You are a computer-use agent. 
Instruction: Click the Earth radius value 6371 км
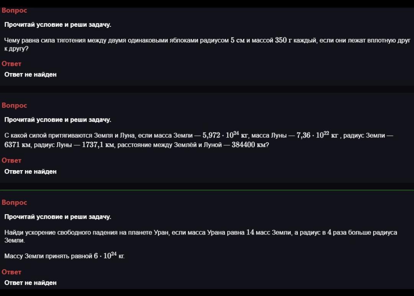[x=18, y=145]
